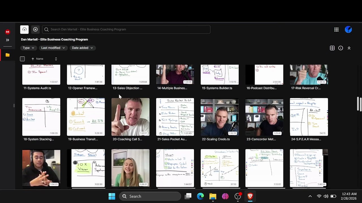Open the video thumbnail with duration 1:42:36
362x203 pixels.
(309, 168)
